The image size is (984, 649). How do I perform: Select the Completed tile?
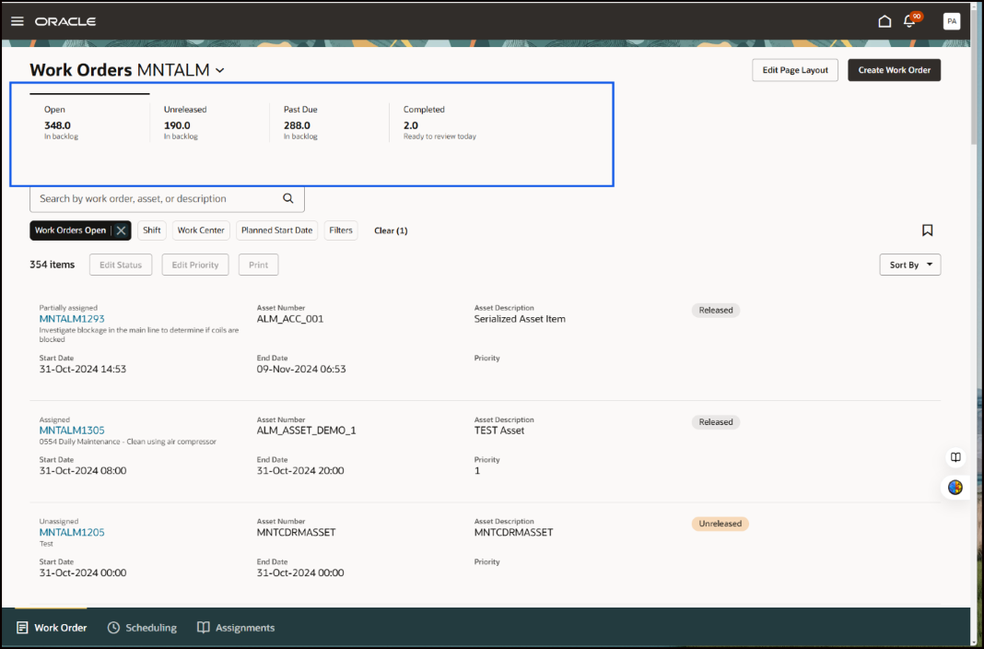pos(449,123)
